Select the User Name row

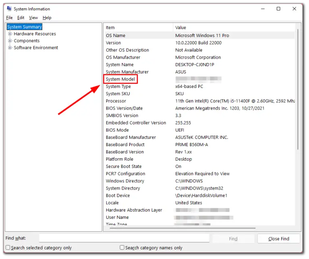pos(200,217)
